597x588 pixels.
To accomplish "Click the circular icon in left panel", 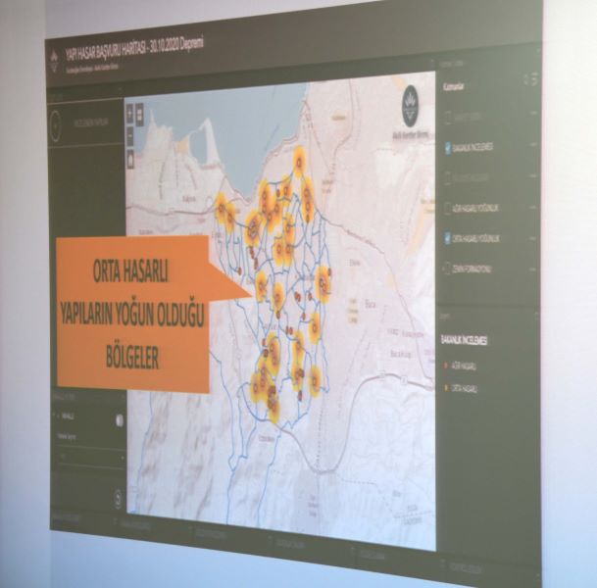I will (56, 125).
